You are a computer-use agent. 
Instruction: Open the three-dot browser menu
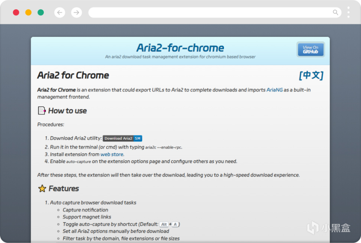click(x=348, y=12)
